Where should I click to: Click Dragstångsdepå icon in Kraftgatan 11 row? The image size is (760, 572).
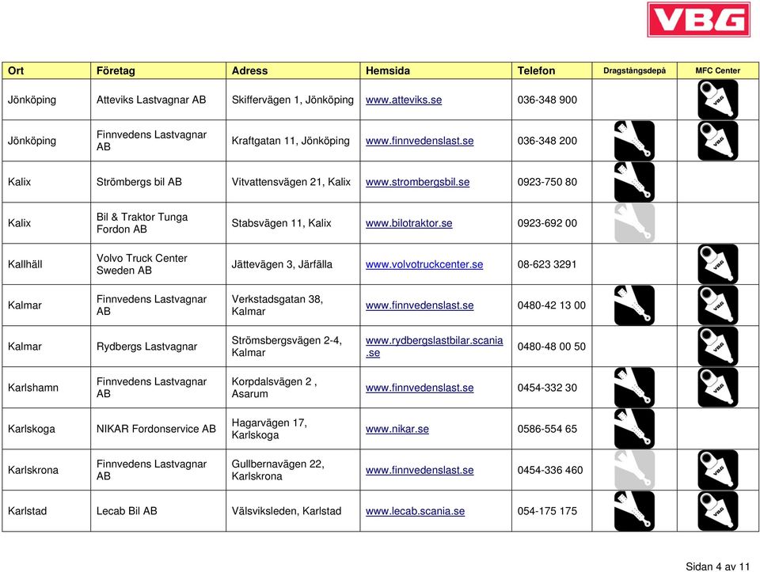[634, 141]
